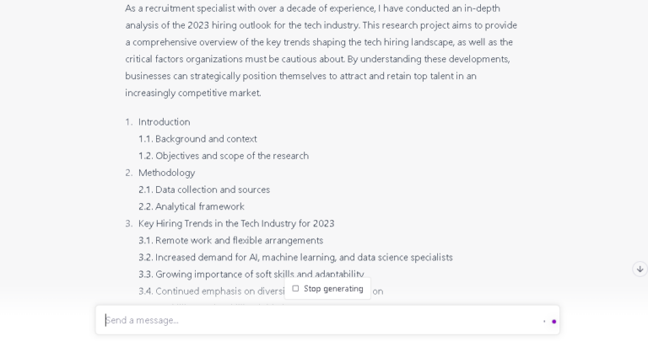Click the text 'increasingly competitive market.'
648x347 pixels.
(193, 93)
